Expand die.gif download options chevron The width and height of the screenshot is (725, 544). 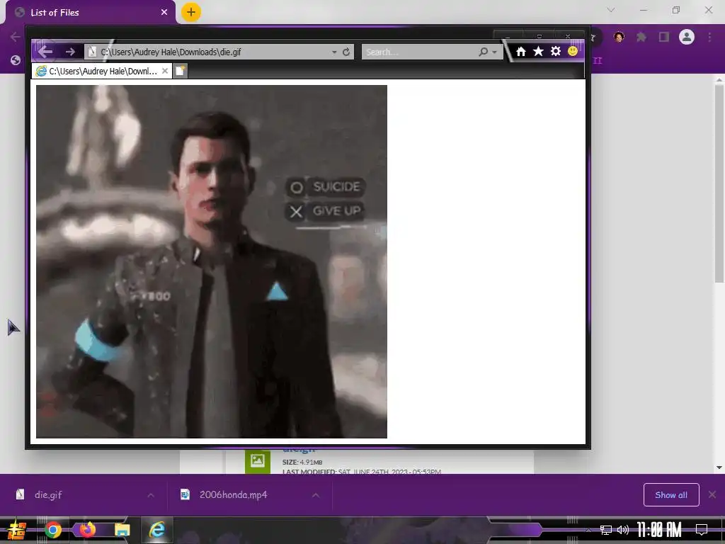(151, 495)
